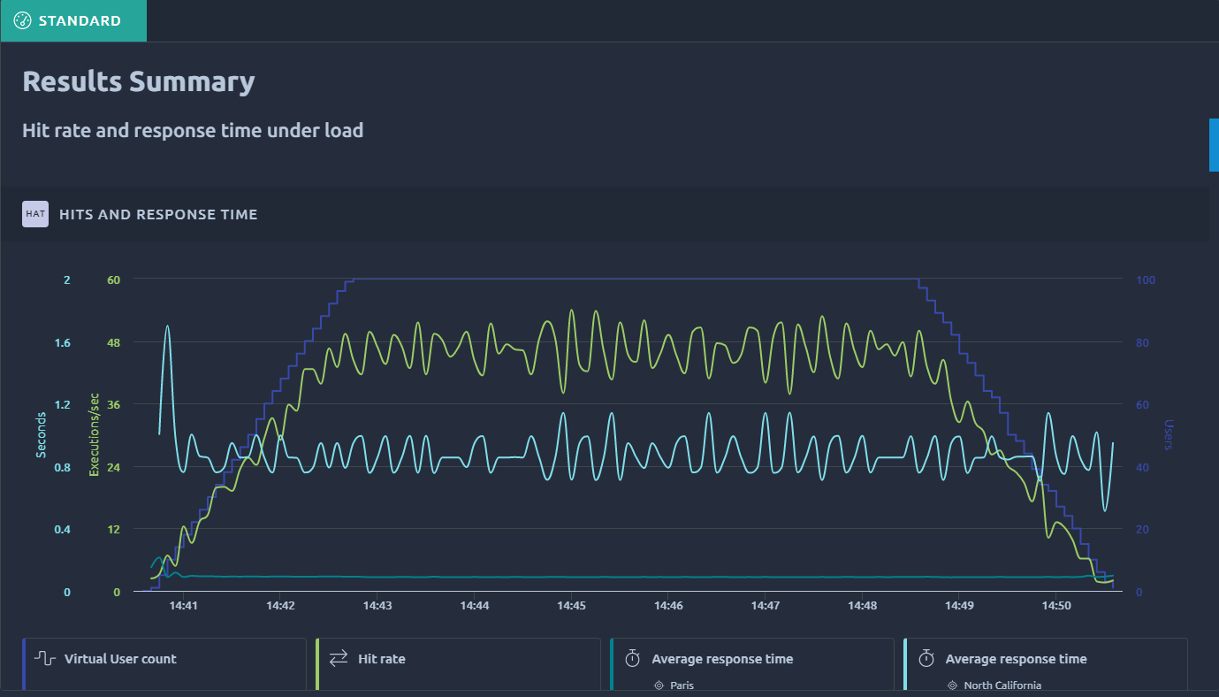Click the gauge icon in STANDARD tab
Image resolution: width=1219 pixels, height=697 pixels.
[23, 20]
